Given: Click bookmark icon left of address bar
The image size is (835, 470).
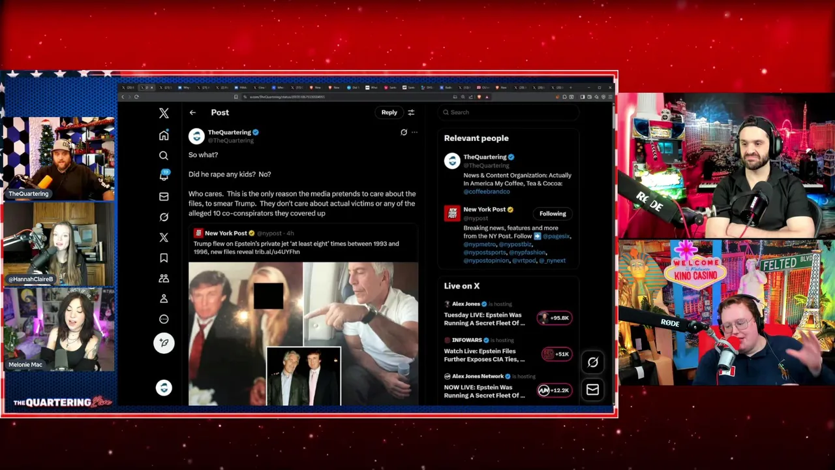Looking at the screenshot, I should [x=236, y=97].
